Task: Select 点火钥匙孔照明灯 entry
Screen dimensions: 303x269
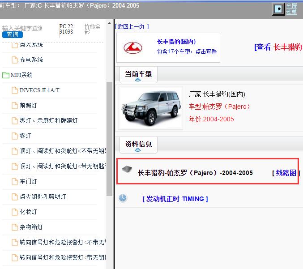Action: (43, 197)
